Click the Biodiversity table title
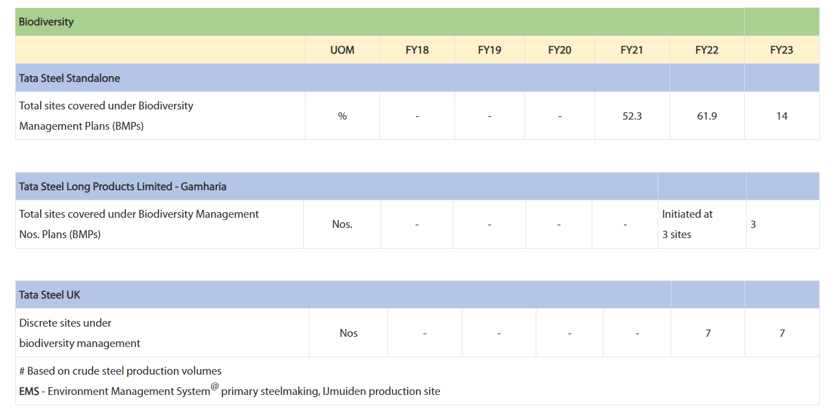 click(46, 22)
